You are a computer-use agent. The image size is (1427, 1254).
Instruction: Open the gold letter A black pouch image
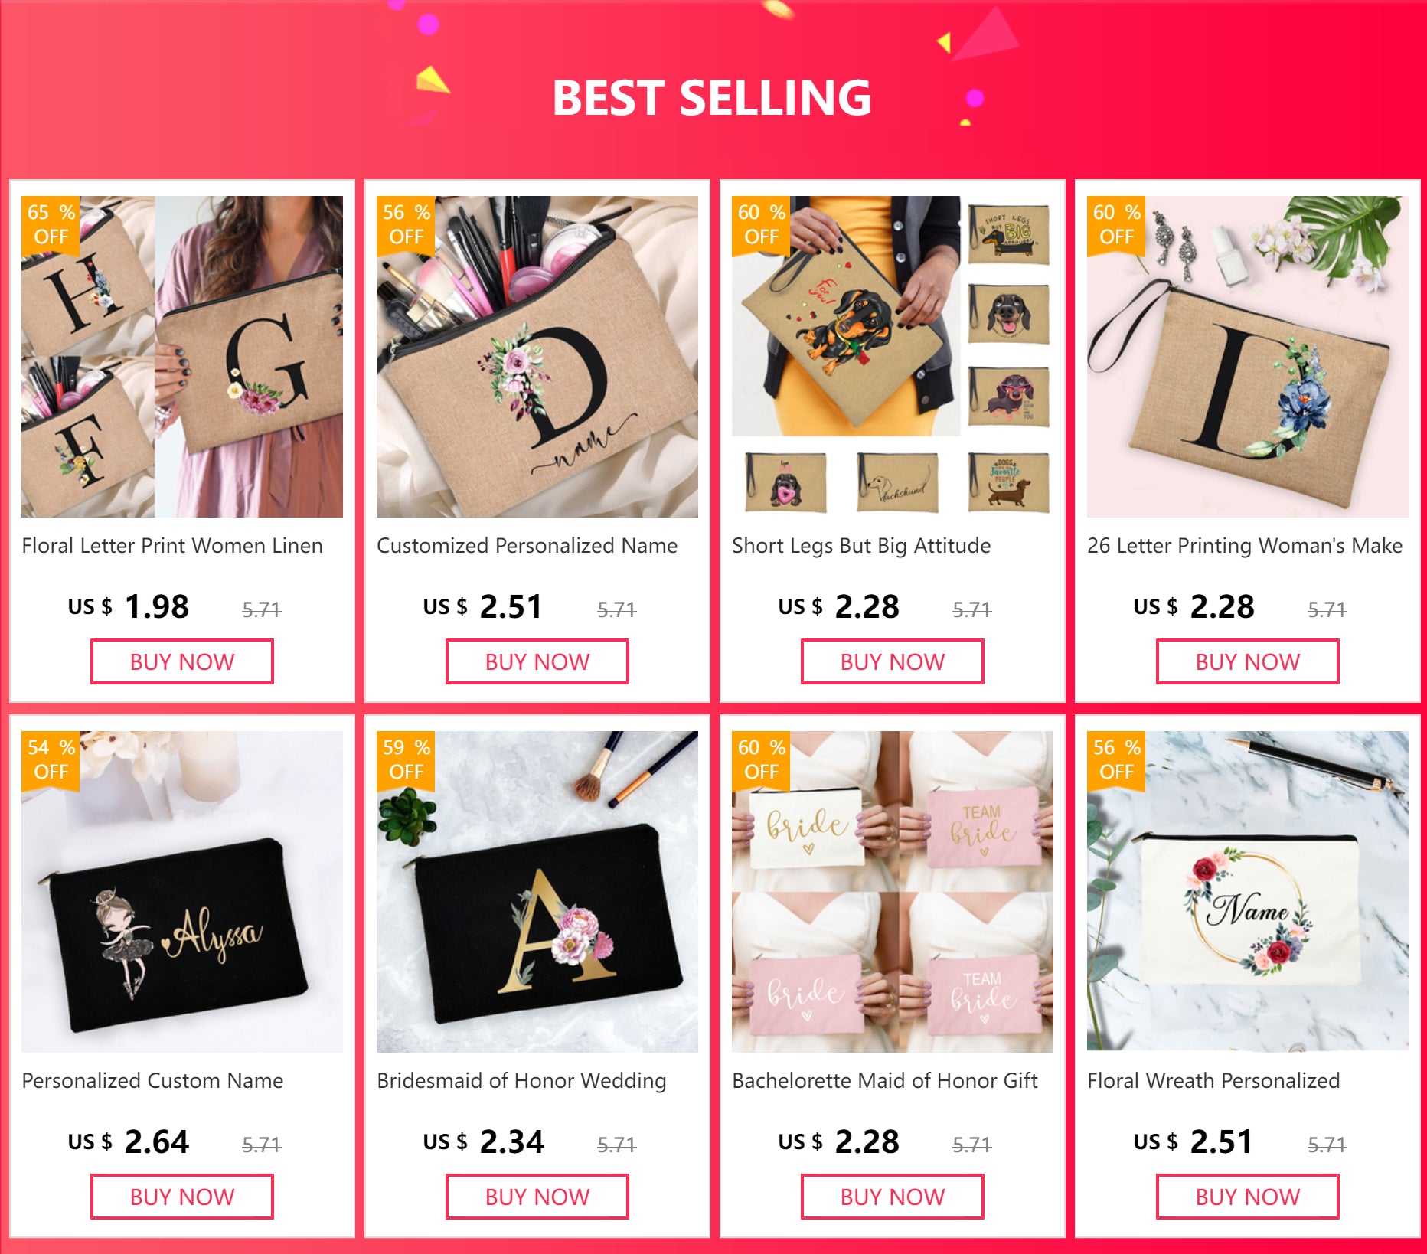(x=537, y=892)
